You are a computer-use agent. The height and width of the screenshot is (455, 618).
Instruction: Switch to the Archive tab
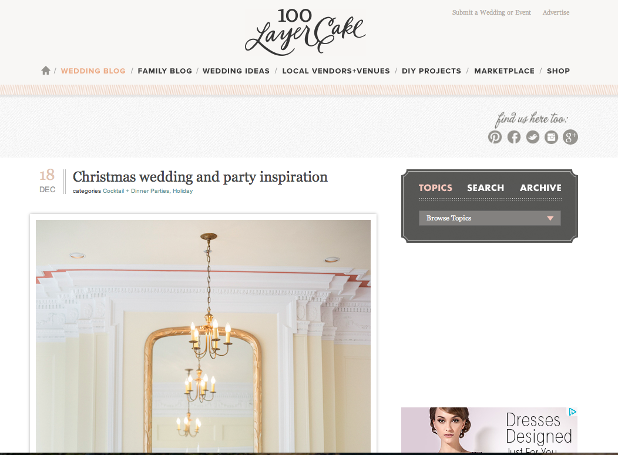point(540,188)
